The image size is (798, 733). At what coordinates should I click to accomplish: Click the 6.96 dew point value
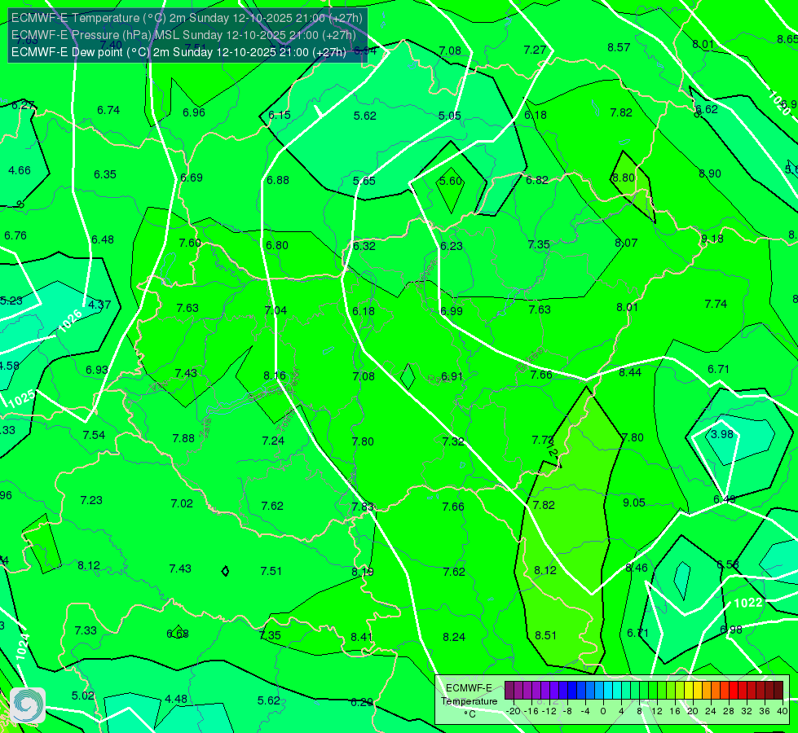[x=194, y=112]
